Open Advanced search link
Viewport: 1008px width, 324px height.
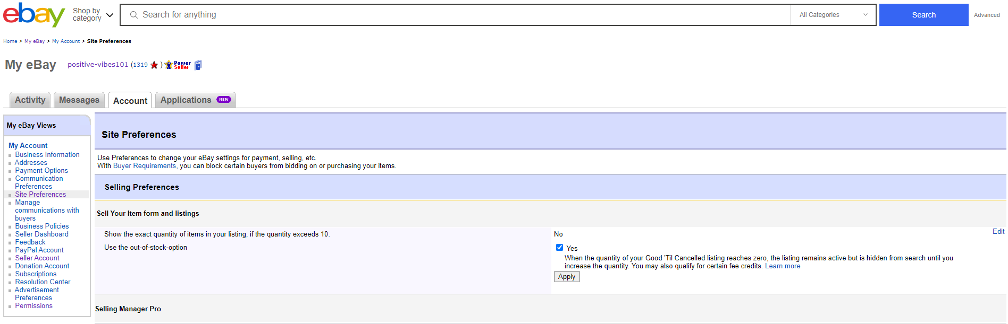[x=987, y=15]
